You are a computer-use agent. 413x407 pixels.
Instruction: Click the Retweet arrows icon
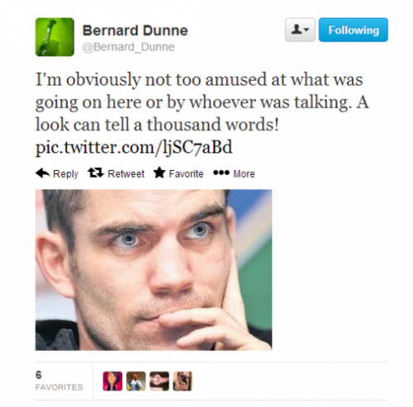click(95, 173)
